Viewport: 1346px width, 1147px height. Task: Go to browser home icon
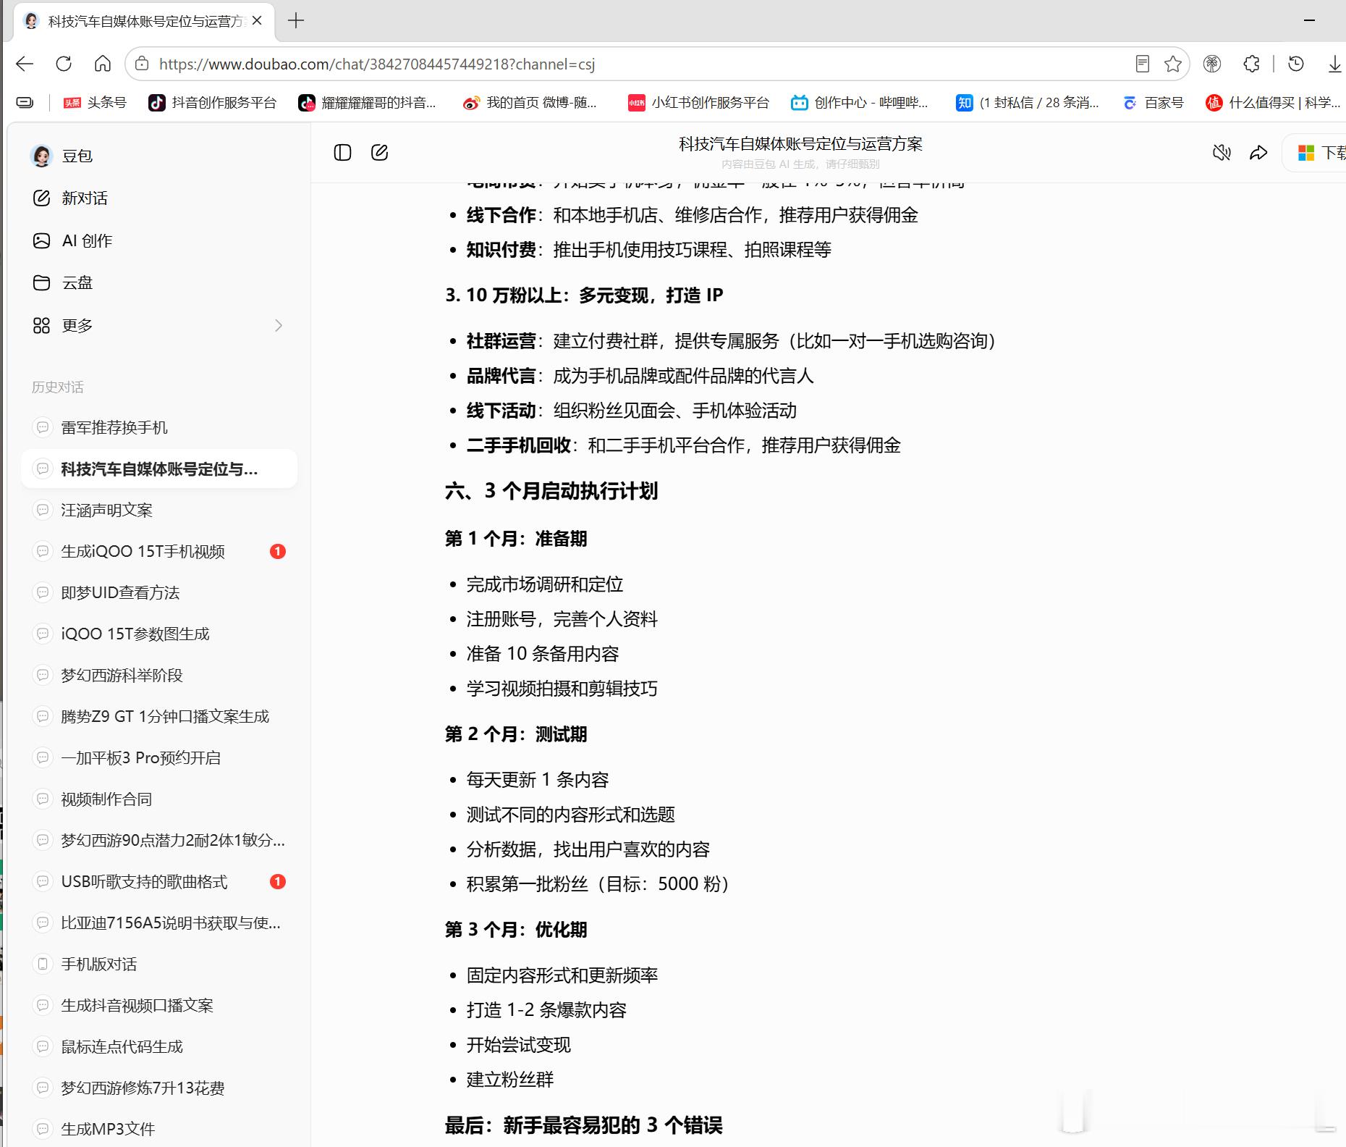coord(103,64)
